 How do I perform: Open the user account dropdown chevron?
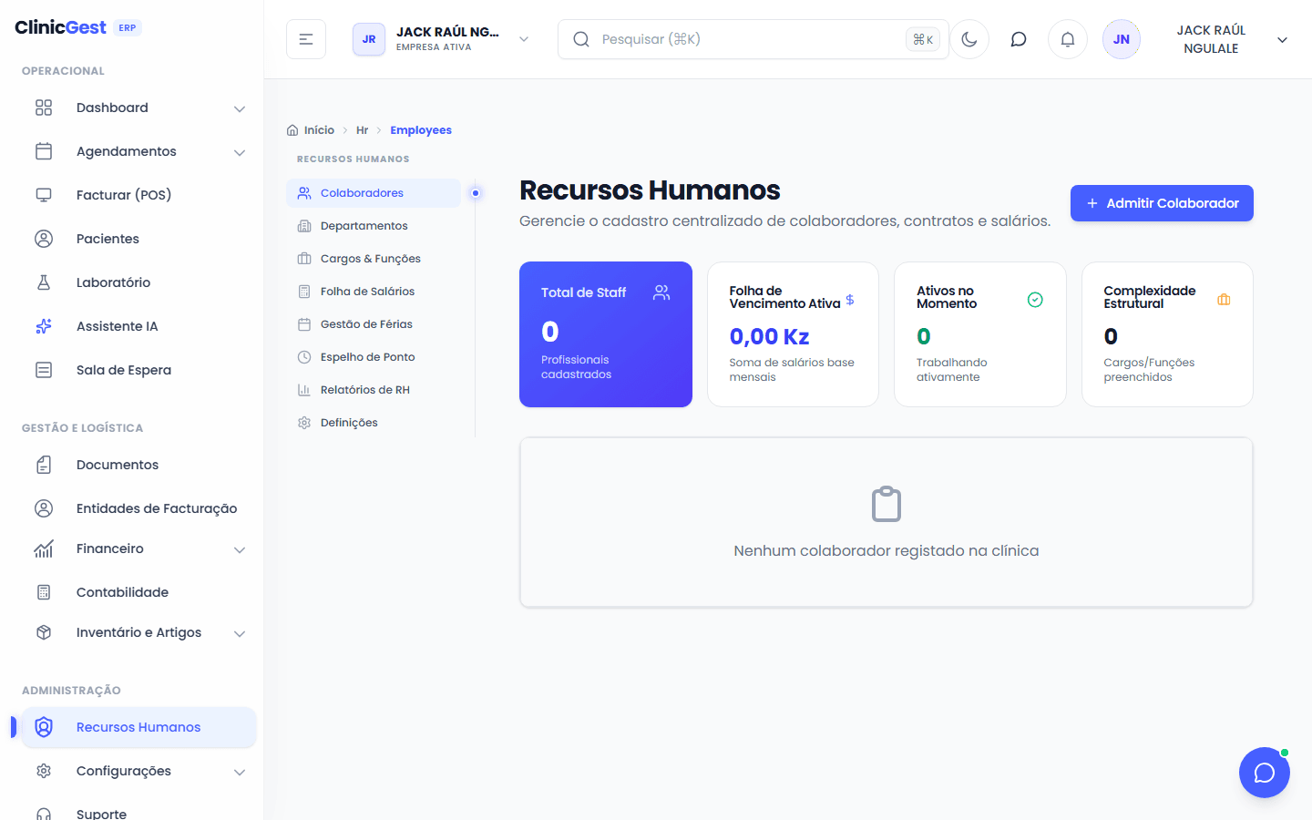click(1282, 40)
